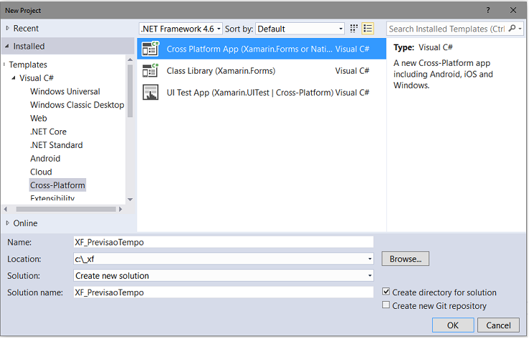Open the dialog help question mark
The width and height of the screenshot is (529, 339).
[x=488, y=10]
